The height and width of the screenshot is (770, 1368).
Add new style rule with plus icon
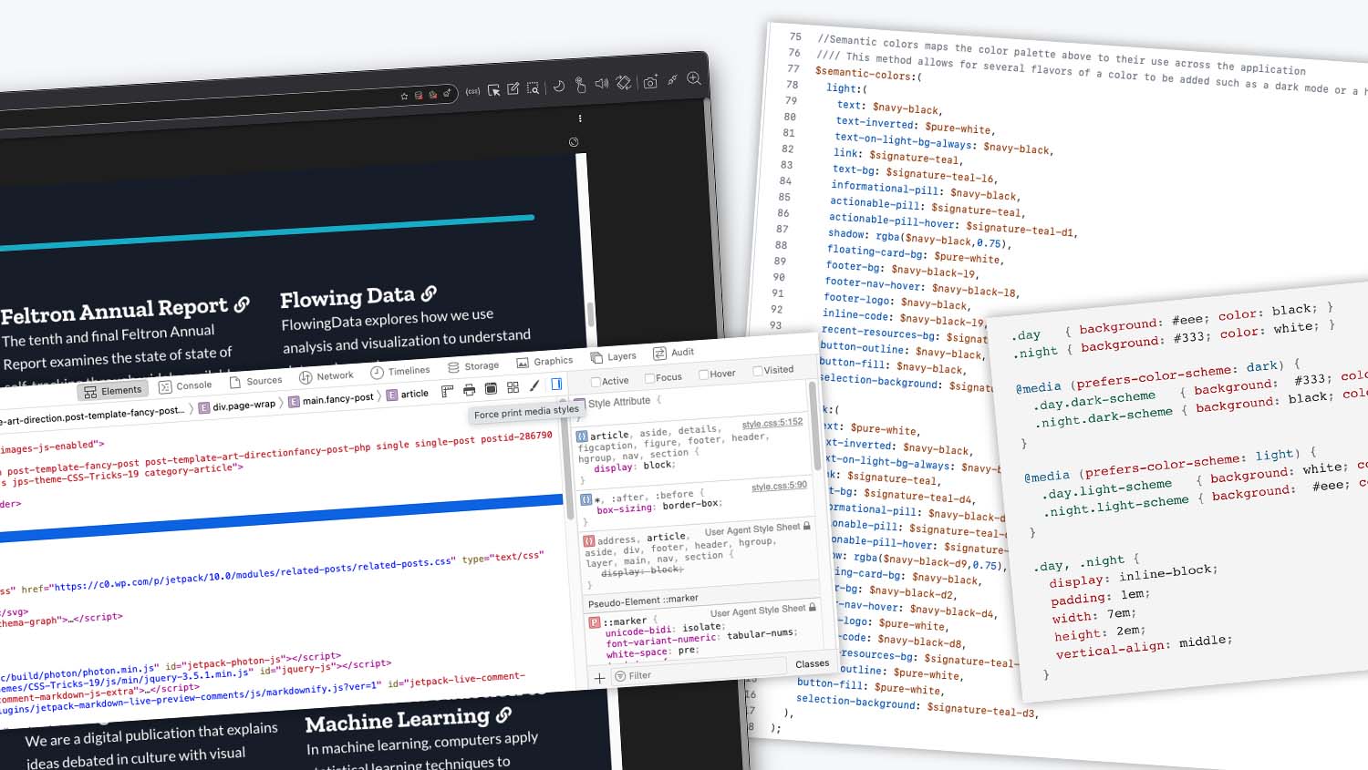click(599, 678)
